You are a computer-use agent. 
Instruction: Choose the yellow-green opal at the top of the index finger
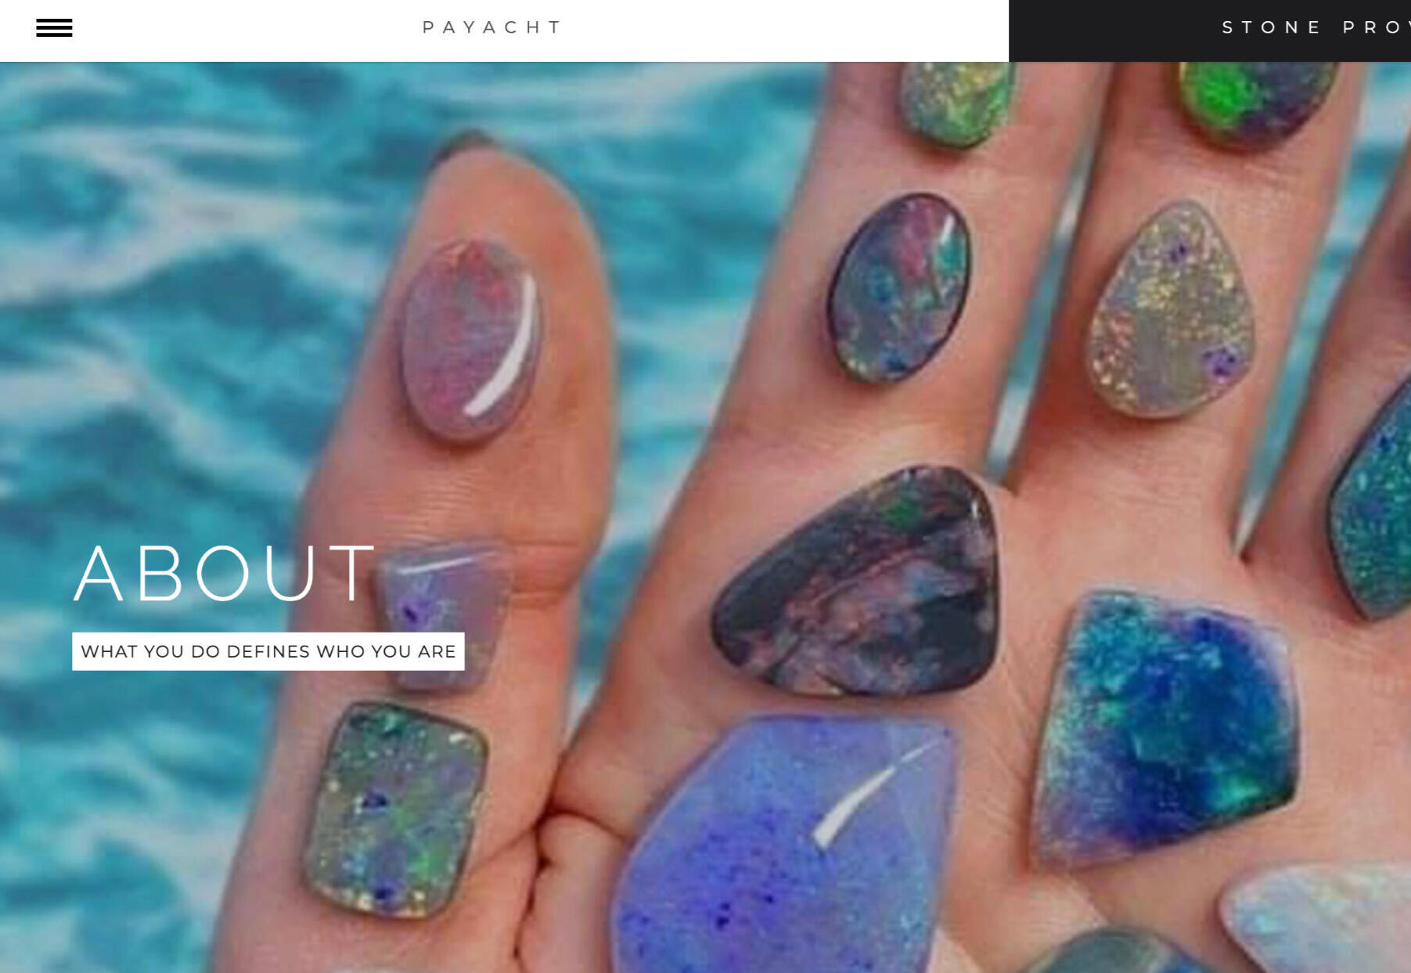(956, 103)
